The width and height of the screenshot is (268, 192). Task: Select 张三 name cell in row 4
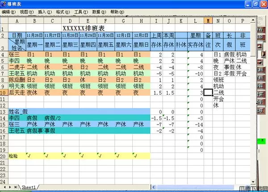click(x=17, y=54)
